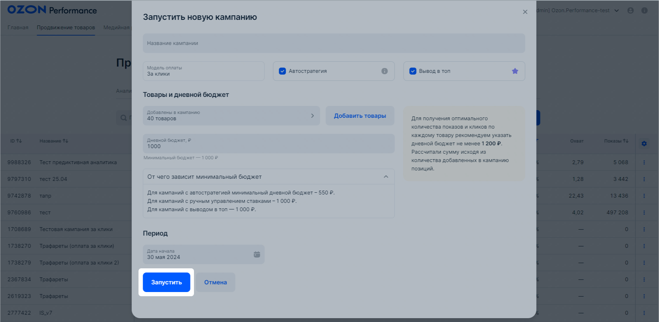Select the Продвижение товаров tab

pos(66,28)
